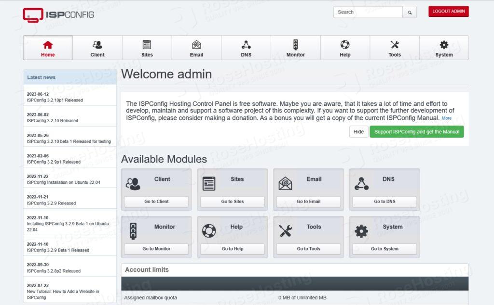Switch to the Sites tab label

(x=147, y=55)
